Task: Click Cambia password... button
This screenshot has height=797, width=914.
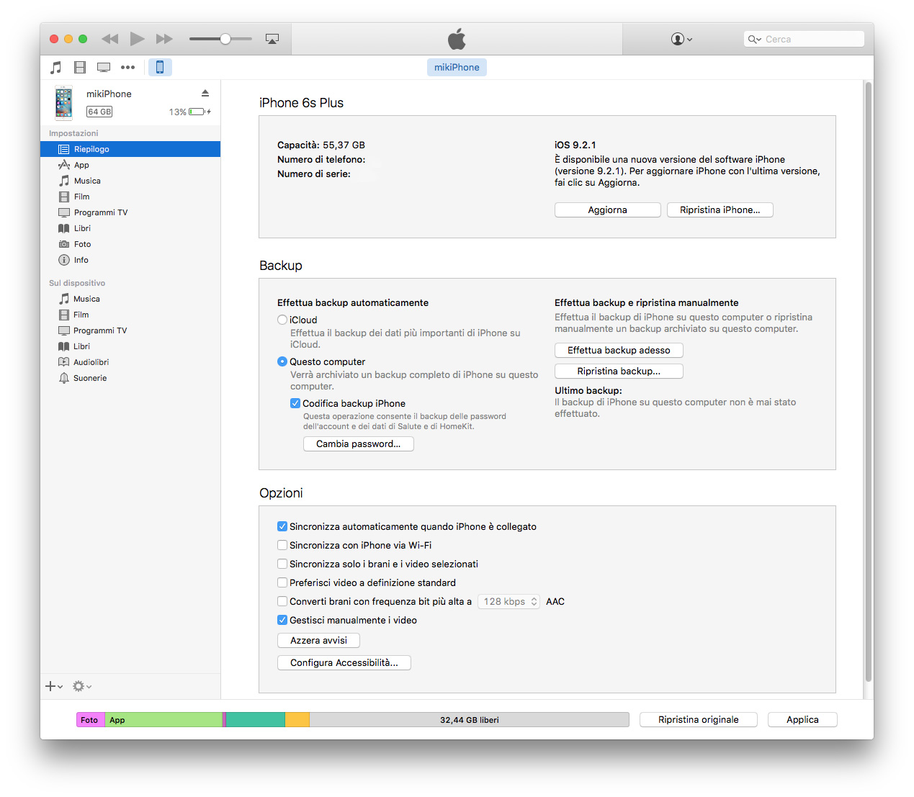Action: pos(359,443)
